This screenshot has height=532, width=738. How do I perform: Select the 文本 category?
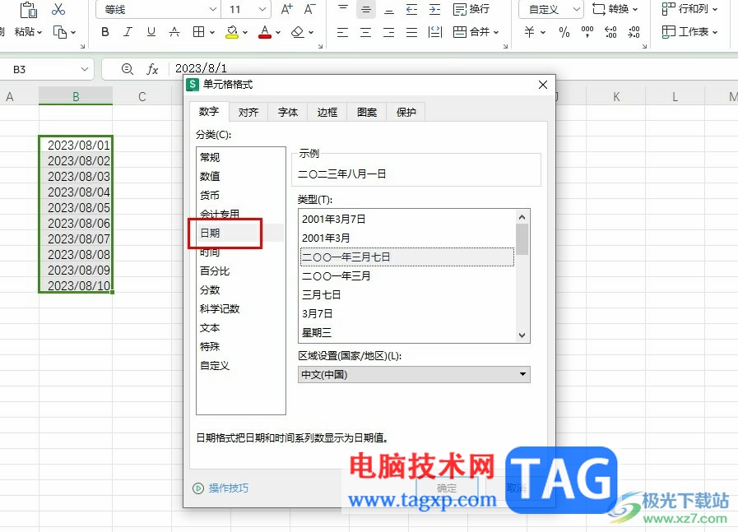tap(210, 327)
